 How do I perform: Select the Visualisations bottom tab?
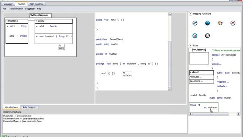(x=11, y=107)
